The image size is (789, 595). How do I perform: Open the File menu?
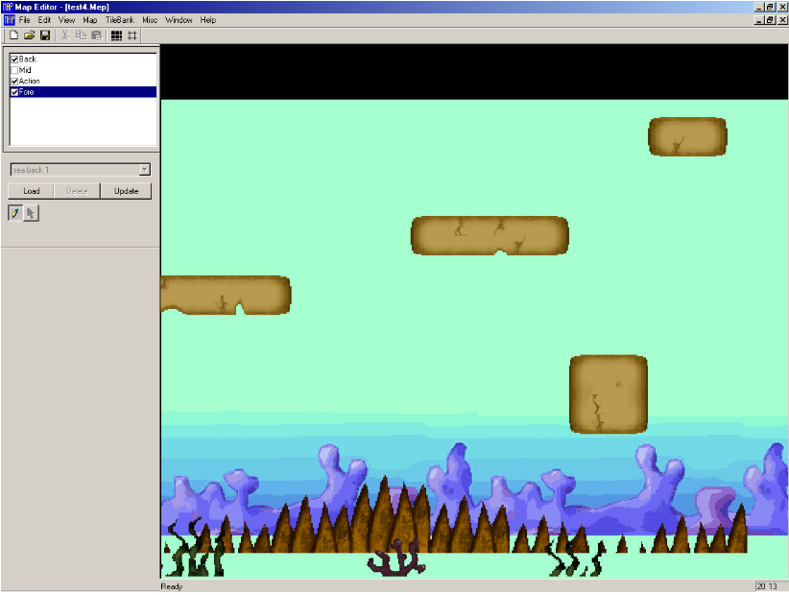[25, 20]
